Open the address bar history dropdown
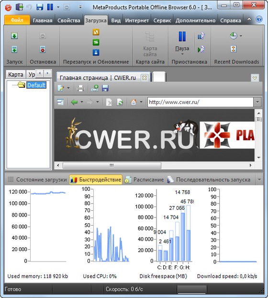Image resolution: width=268 pixels, height=298 pixels. tap(257, 102)
